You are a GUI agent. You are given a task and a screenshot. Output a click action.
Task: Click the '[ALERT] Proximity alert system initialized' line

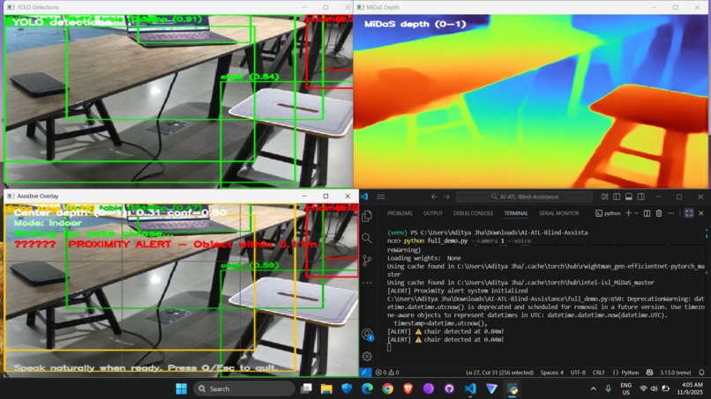458,291
